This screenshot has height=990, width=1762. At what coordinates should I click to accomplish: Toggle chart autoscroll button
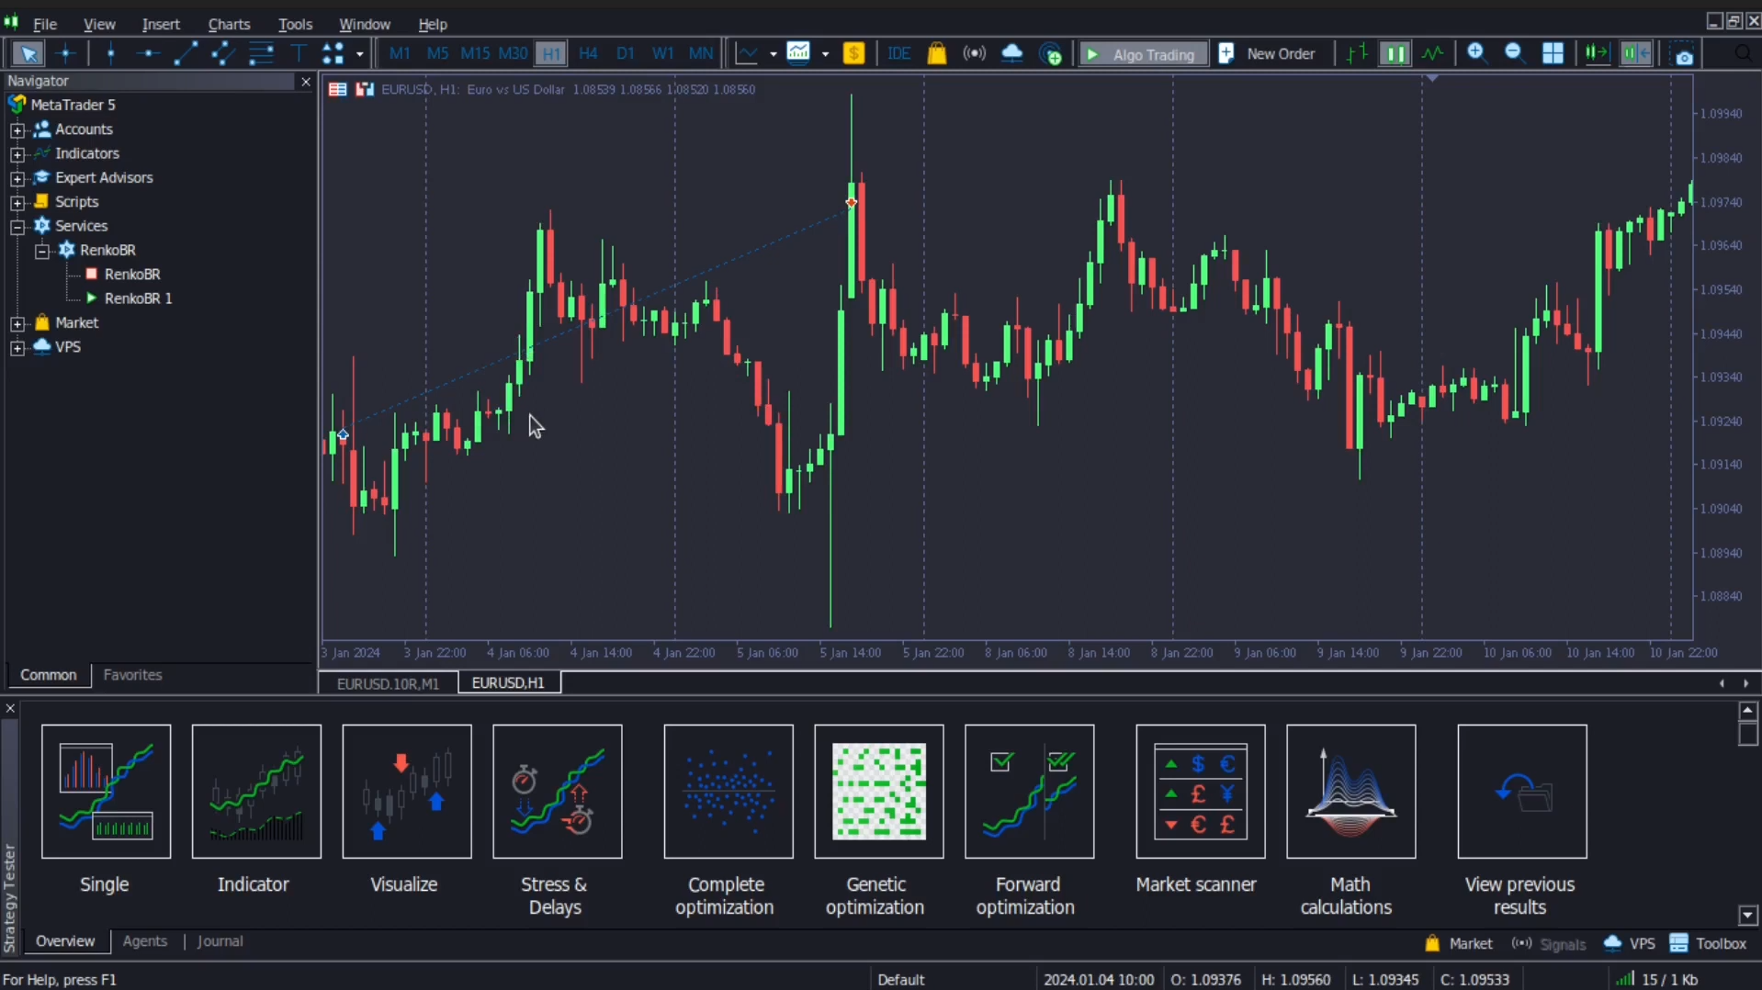click(x=1597, y=53)
